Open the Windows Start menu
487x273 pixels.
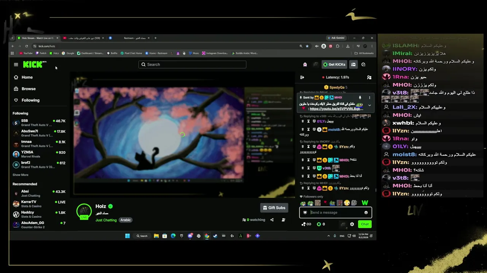(127, 236)
